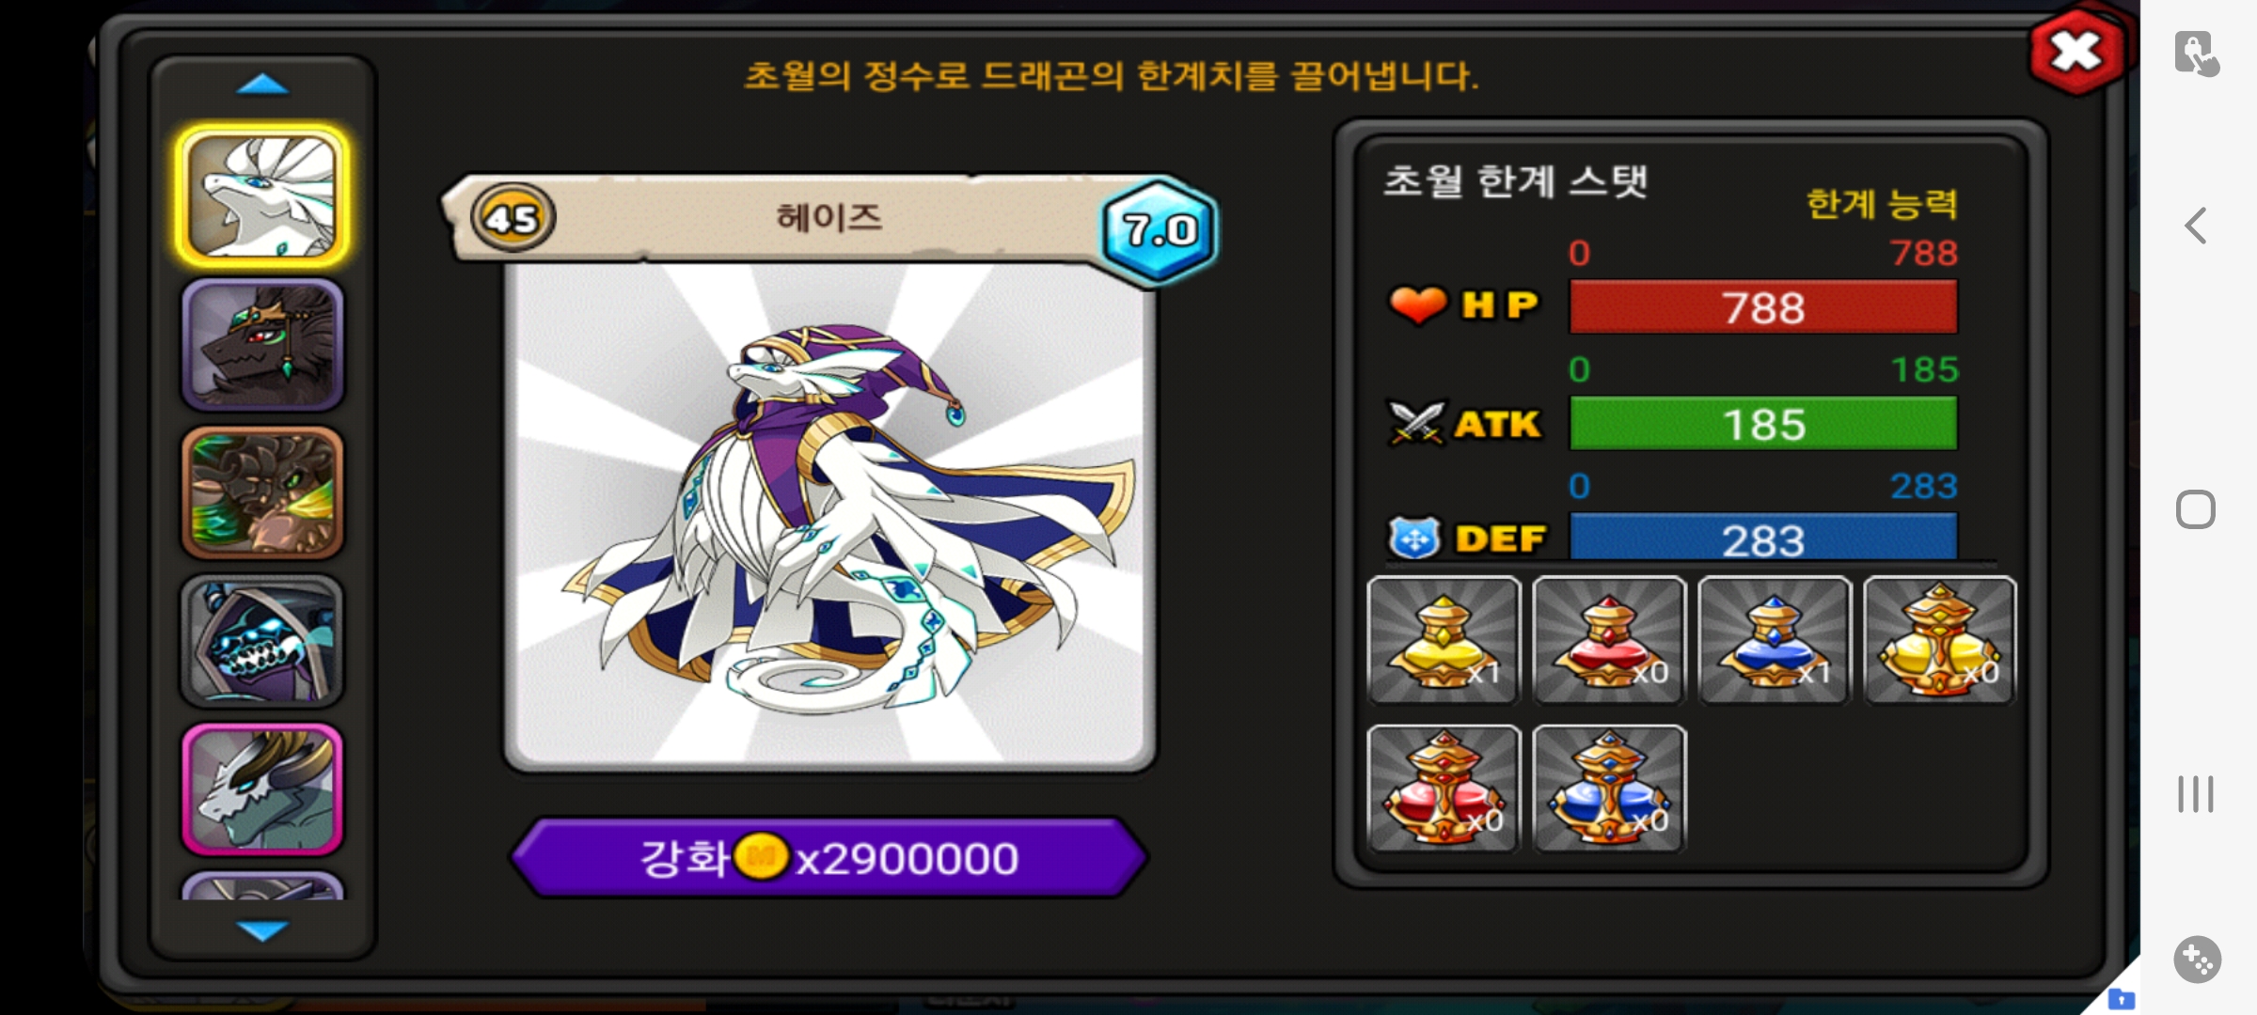2257x1015 pixels.
Task: Show previous dragons with blue up arrow
Action: [x=262, y=85]
